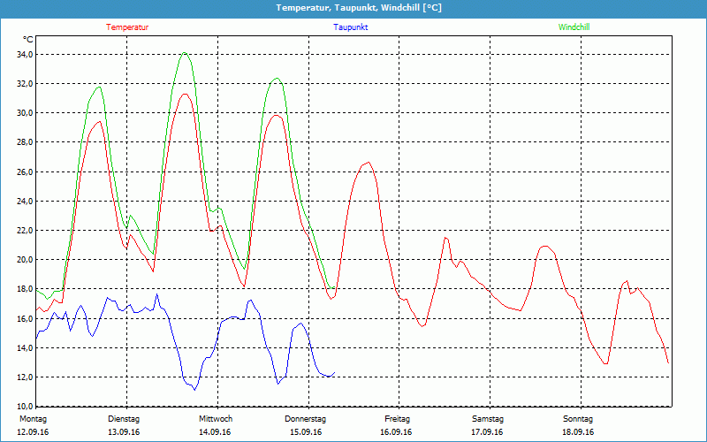Click the Montag day label
The height and width of the screenshot is (442, 707).
tap(33, 419)
